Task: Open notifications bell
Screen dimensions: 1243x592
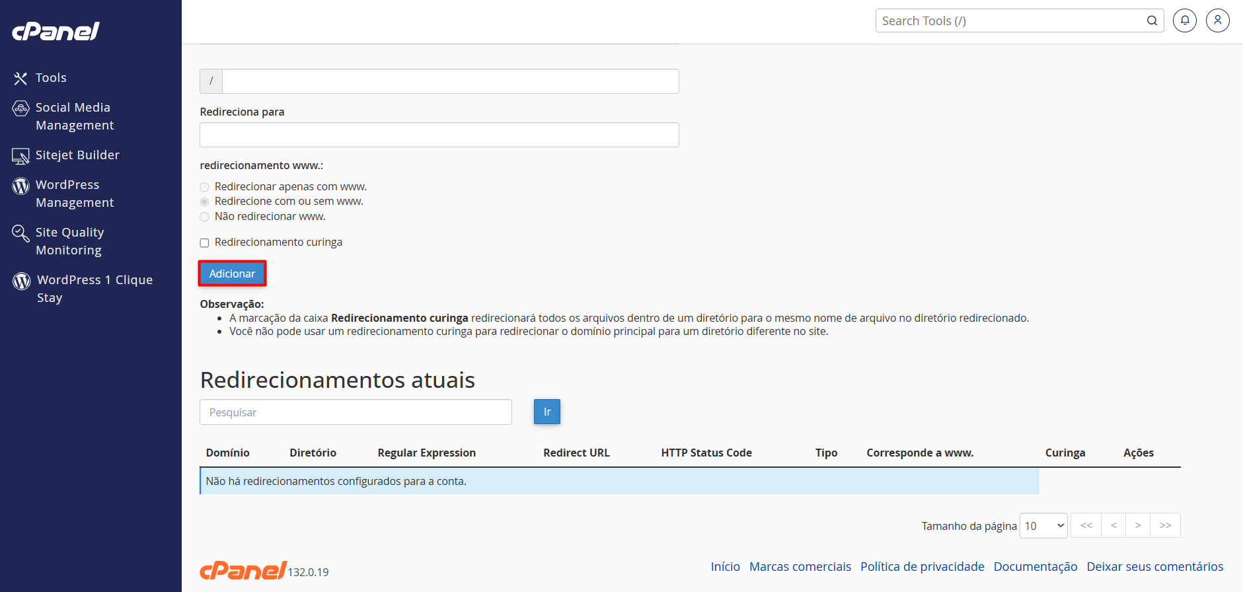Action: pyautogui.click(x=1185, y=20)
